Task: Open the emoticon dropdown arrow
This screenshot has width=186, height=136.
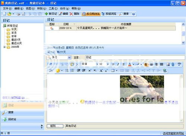Action: [62, 71]
